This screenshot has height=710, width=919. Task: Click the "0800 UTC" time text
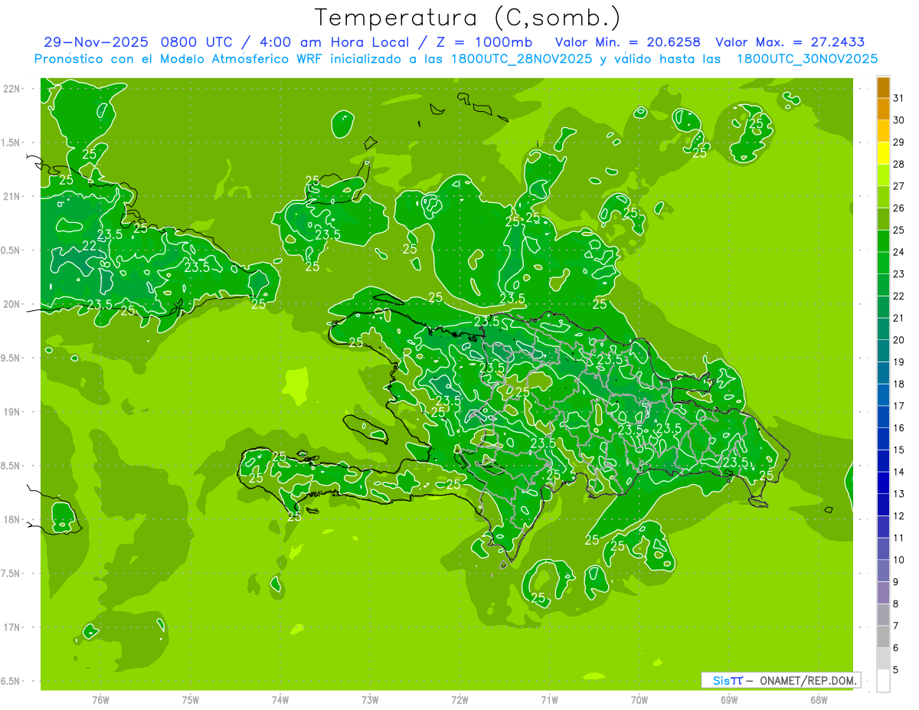(198, 42)
